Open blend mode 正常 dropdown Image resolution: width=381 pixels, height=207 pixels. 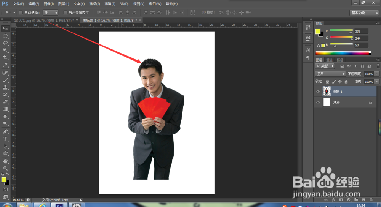tap(330, 74)
